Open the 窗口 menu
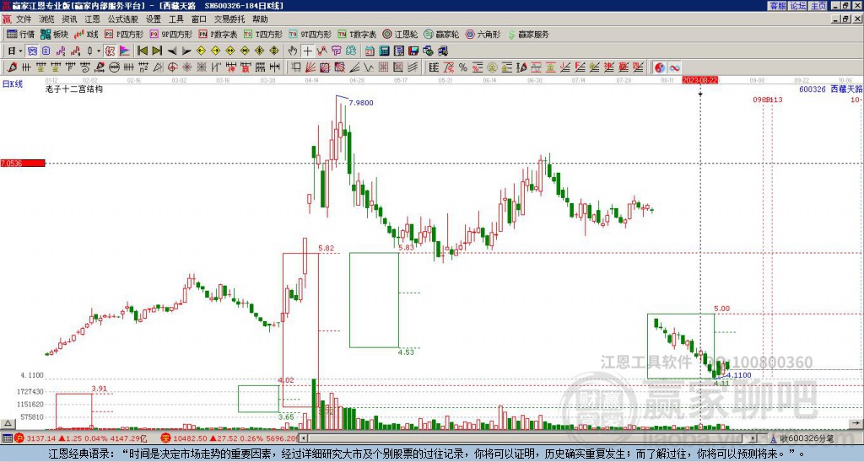864x462 pixels. [198, 19]
